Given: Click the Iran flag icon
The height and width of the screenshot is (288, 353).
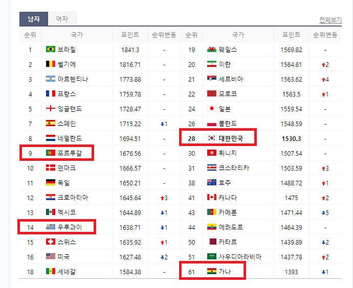Looking at the screenshot, I should pyautogui.click(x=212, y=64).
